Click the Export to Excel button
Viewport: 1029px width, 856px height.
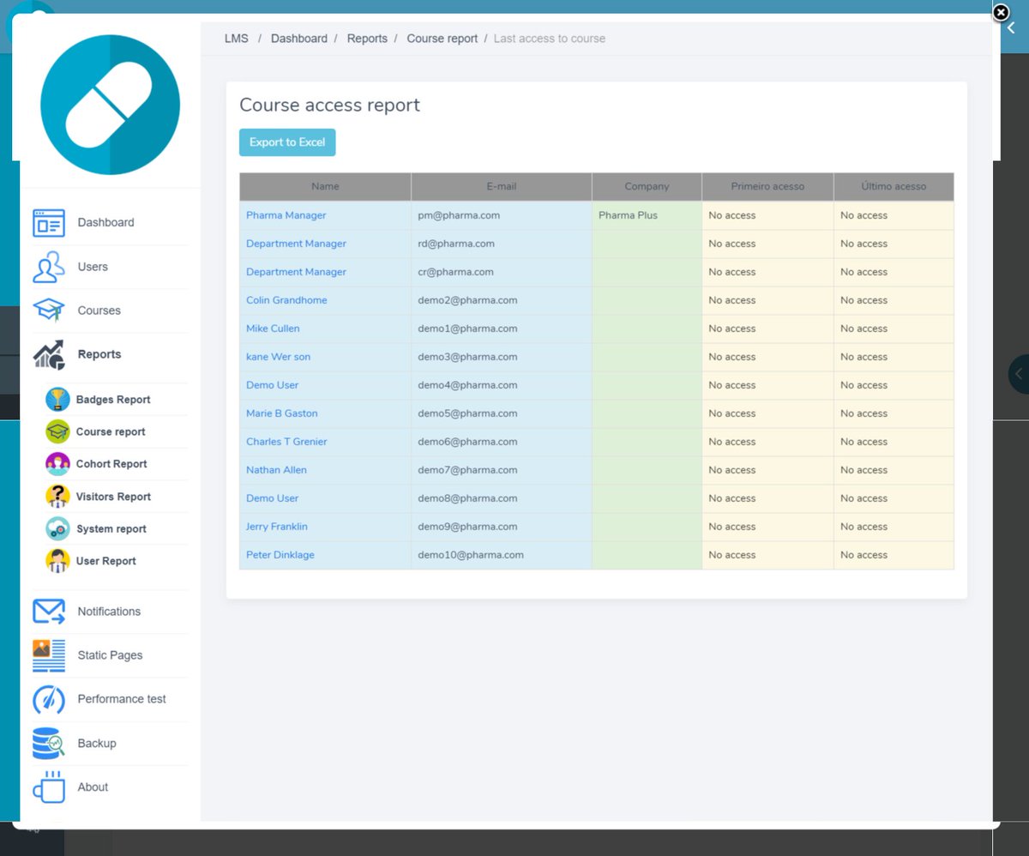point(287,142)
